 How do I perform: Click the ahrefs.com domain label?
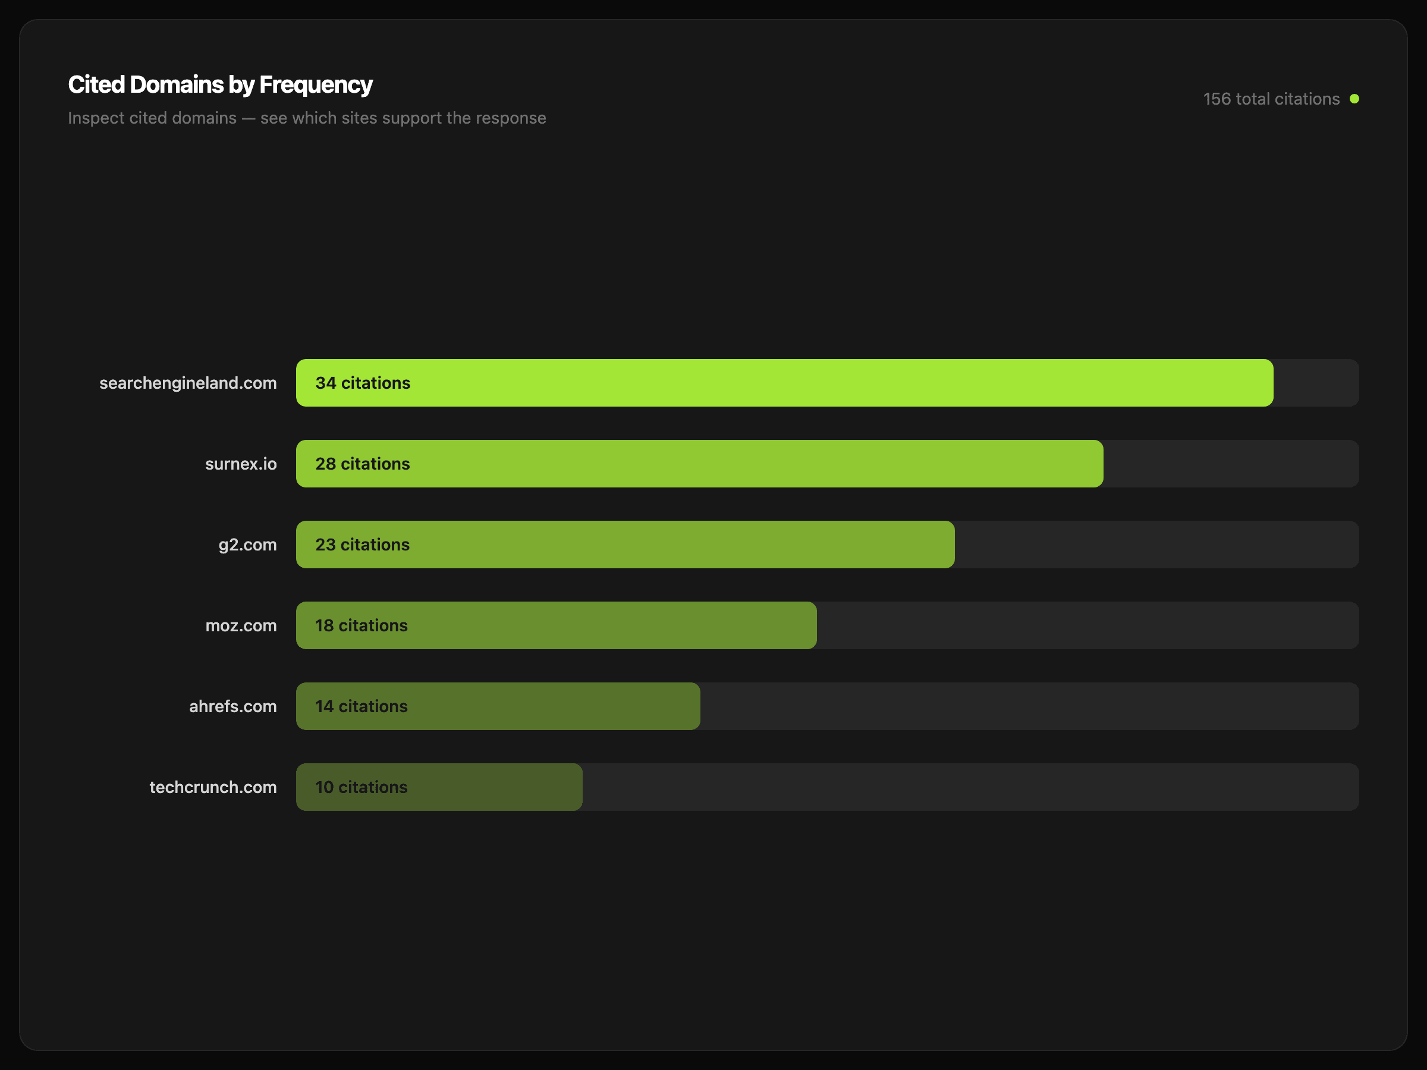pos(233,706)
